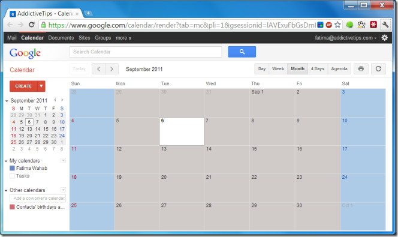Viewport: 398px width, 237px height.
Task: Toggle the Tasks calendar checkbox
Action: (x=12, y=176)
